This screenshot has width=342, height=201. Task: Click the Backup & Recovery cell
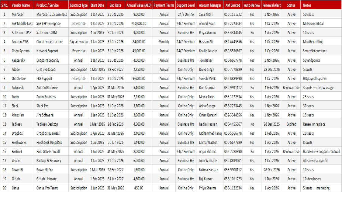[x=51, y=161]
